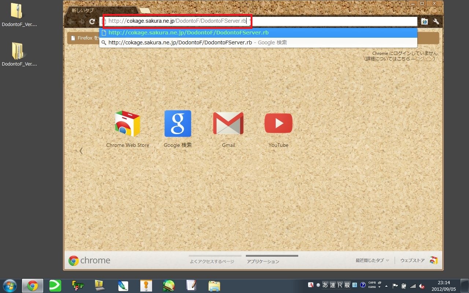The width and height of the screenshot is (469, 293).
Task: Show hidden tray icons arrow
Action: [x=387, y=286]
